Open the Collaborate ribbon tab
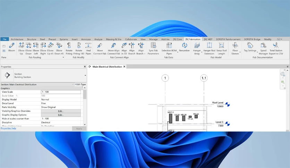 (131, 39)
